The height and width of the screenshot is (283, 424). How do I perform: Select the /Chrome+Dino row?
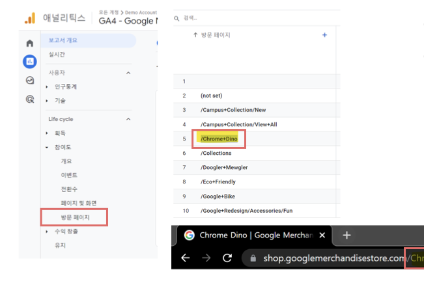tap(257, 139)
